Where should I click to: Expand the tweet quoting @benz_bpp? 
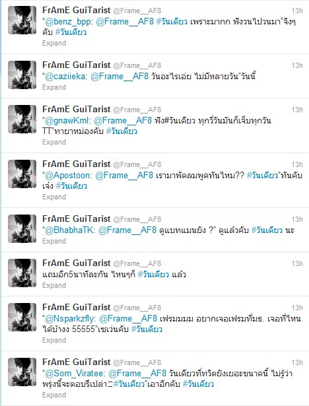pyautogui.click(x=54, y=44)
